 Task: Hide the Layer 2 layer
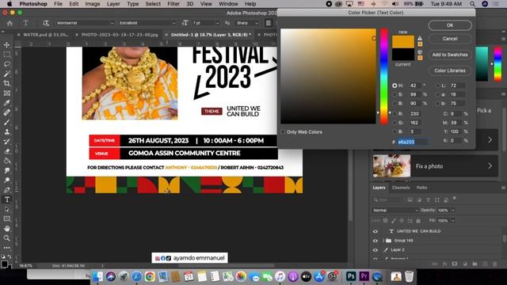point(375,250)
